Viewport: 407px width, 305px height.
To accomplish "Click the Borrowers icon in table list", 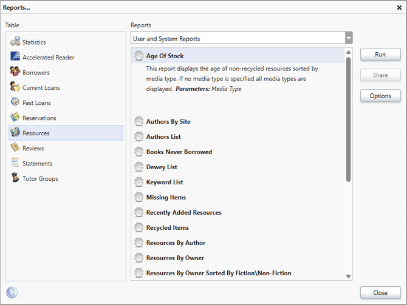I will 15,72.
